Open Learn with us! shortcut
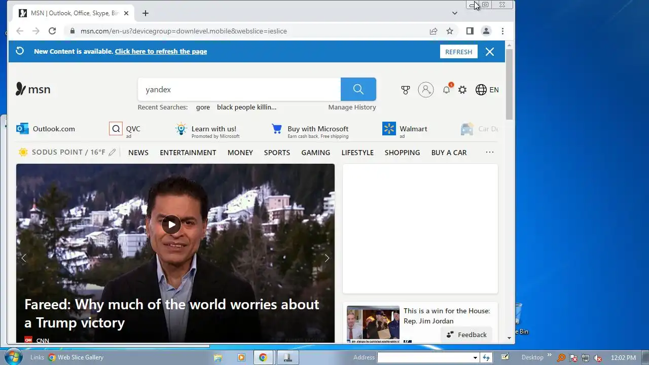Viewport: 649px width, 365px height. pyautogui.click(x=207, y=130)
